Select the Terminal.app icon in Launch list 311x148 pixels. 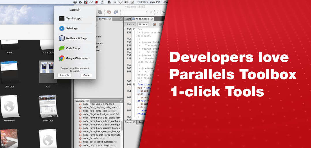62,18
